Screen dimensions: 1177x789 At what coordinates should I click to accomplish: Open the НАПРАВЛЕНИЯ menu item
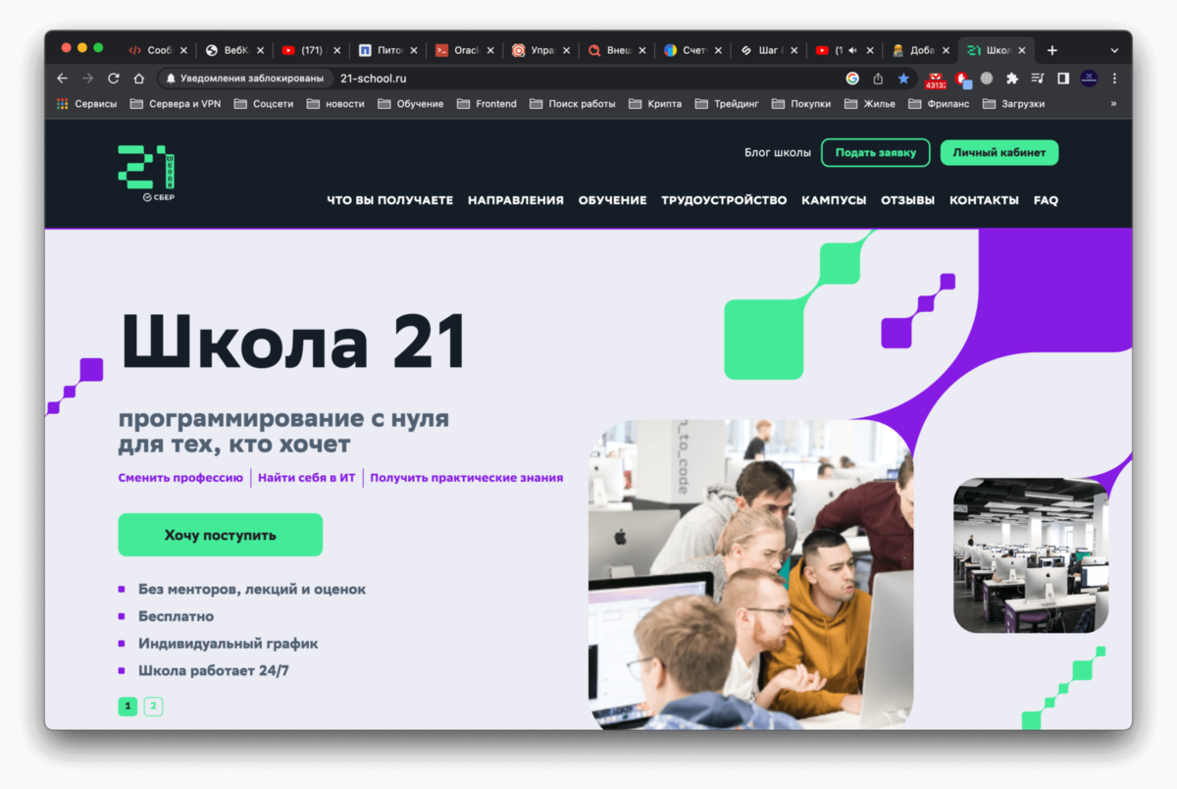pos(516,200)
